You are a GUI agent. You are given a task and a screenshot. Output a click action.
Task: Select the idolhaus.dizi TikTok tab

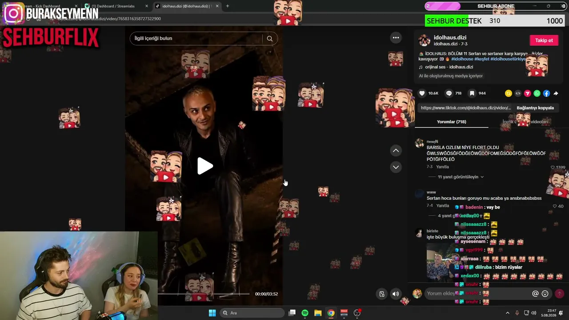pyautogui.click(x=187, y=6)
